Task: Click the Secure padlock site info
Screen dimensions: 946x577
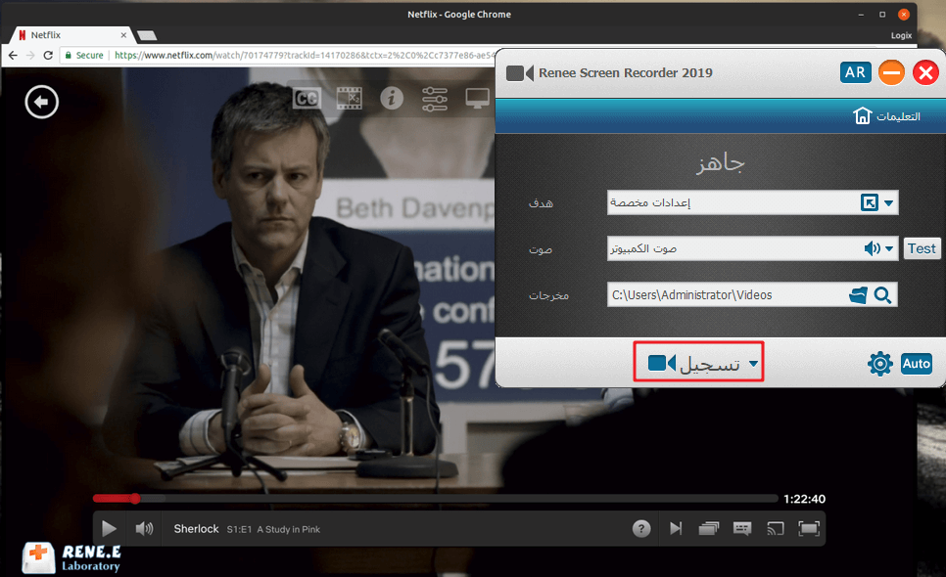Action: 84,56
